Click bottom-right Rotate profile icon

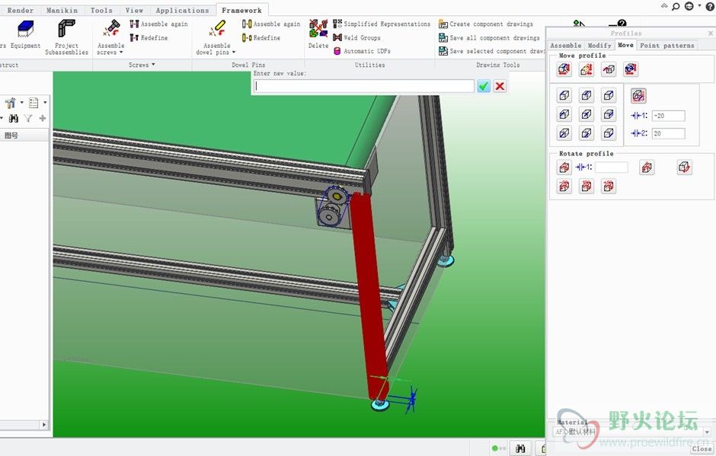click(x=609, y=187)
